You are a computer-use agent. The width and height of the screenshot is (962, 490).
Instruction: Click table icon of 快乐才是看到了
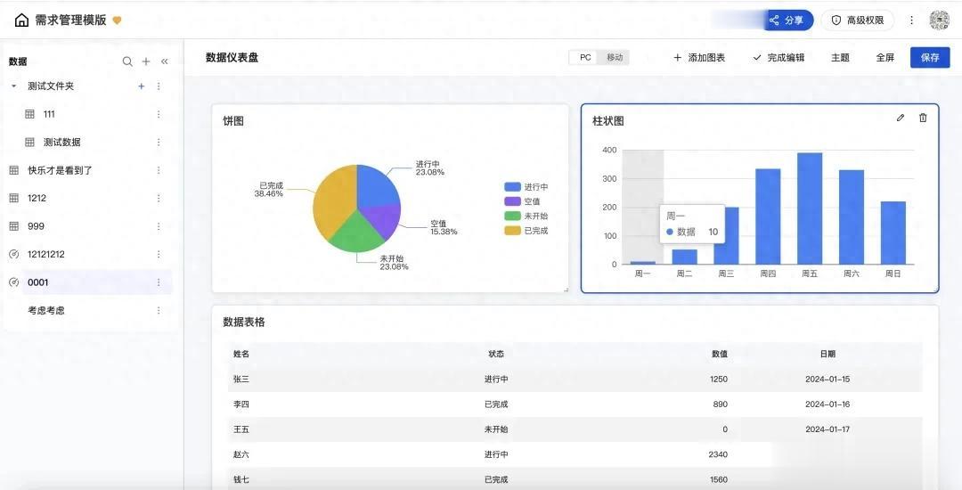tap(14, 170)
